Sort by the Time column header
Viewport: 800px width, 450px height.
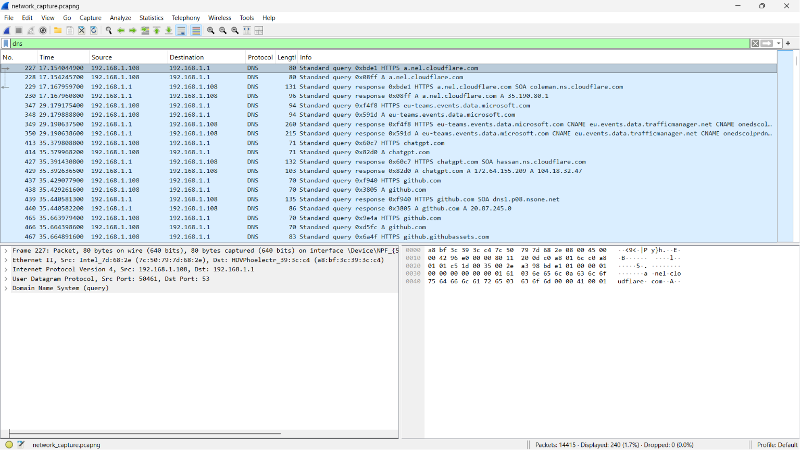[x=63, y=57]
